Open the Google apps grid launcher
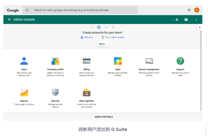Viewport: 208px width, 136px height. pyautogui.click(x=189, y=10)
